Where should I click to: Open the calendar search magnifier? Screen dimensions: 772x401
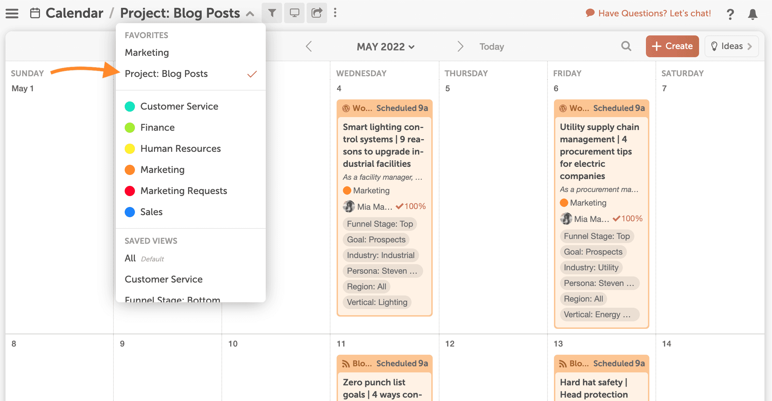click(x=626, y=46)
